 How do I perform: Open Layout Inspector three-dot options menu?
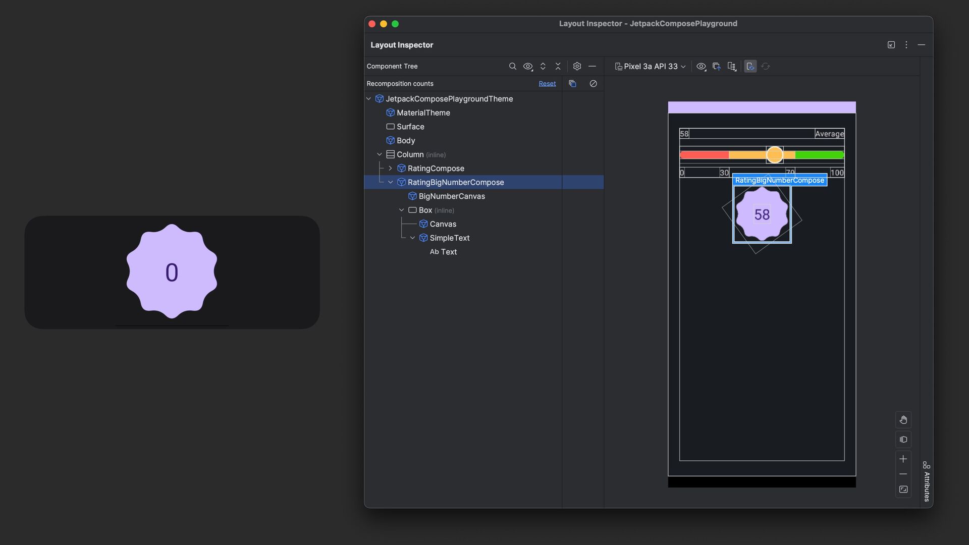click(906, 45)
